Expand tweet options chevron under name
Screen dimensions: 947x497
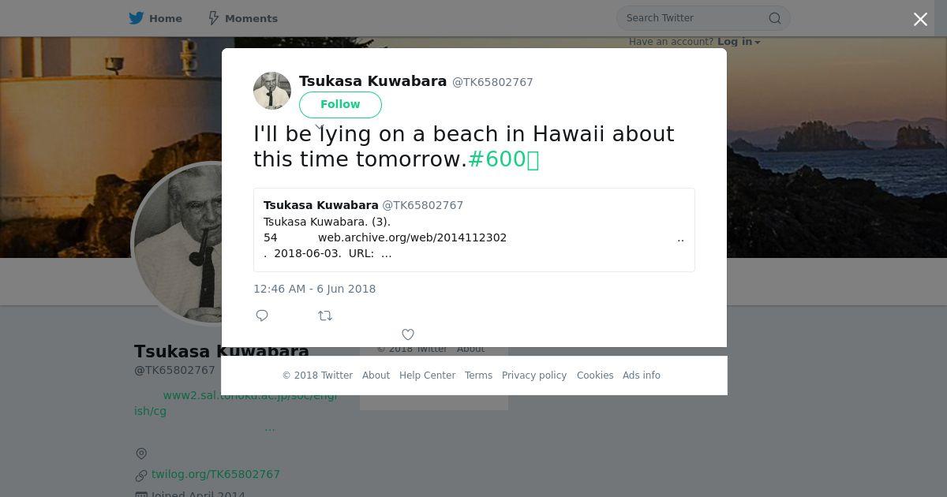pyautogui.click(x=320, y=125)
